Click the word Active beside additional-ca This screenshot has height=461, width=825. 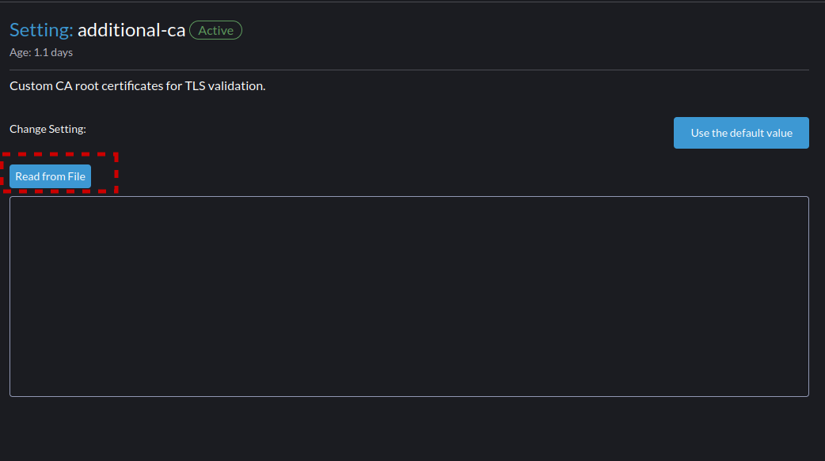[x=215, y=31]
